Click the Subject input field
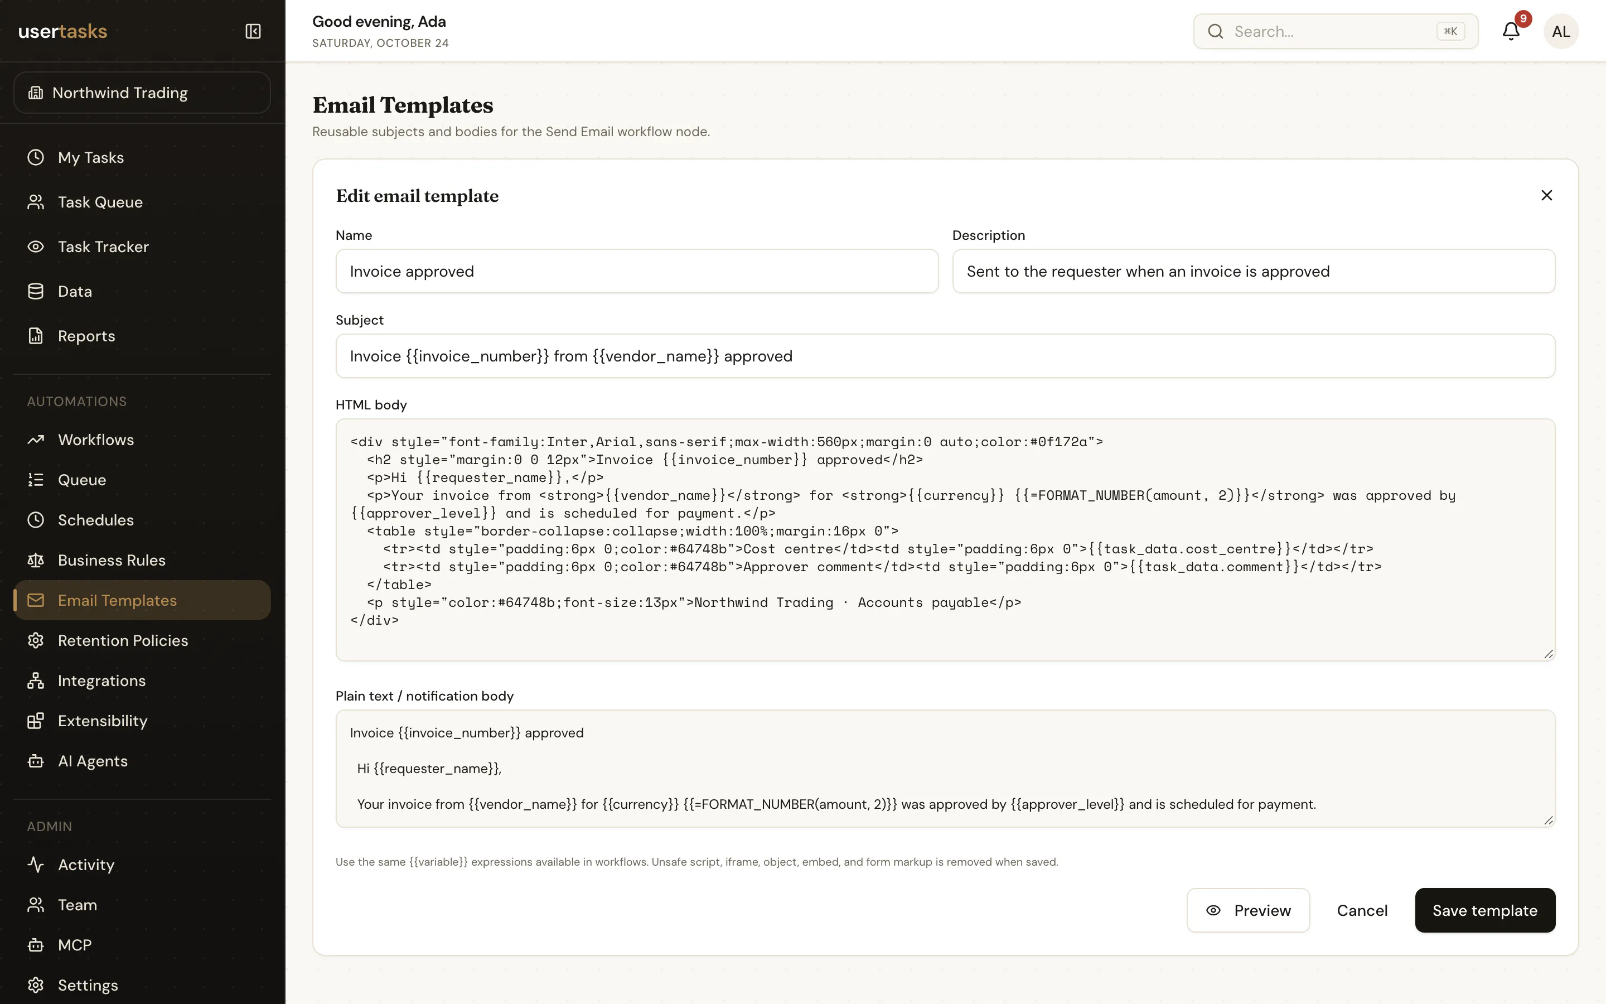 (945, 356)
